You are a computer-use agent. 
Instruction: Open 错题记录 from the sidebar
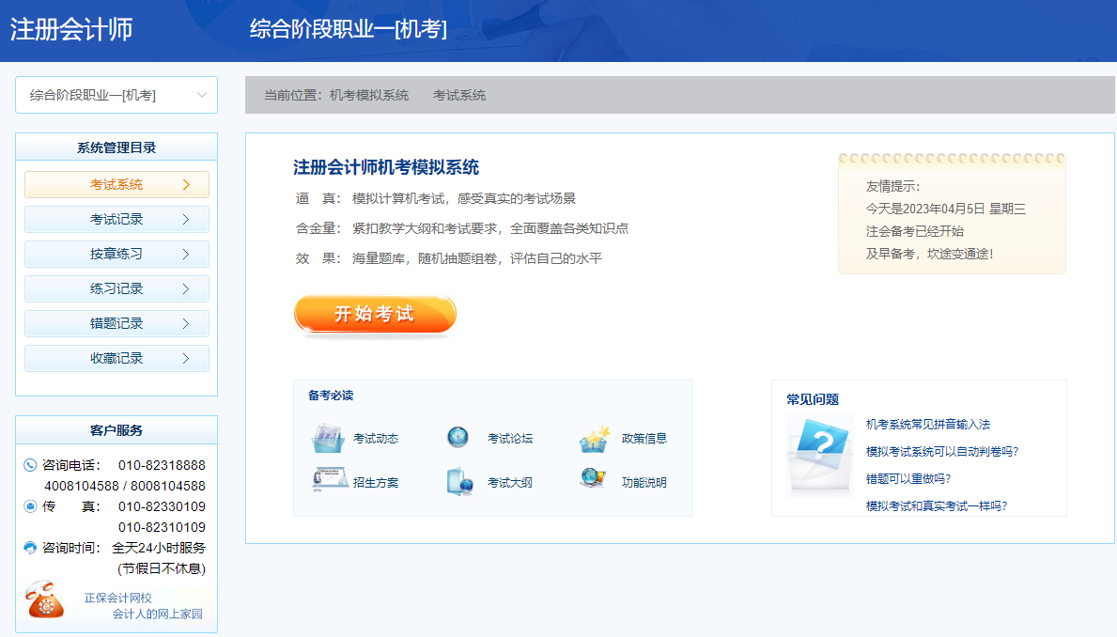click(116, 323)
